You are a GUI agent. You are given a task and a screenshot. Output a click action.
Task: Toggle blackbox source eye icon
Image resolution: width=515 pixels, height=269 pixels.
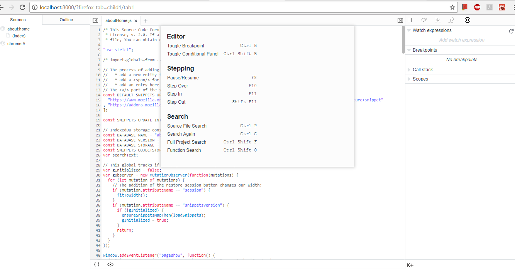click(x=110, y=264)
